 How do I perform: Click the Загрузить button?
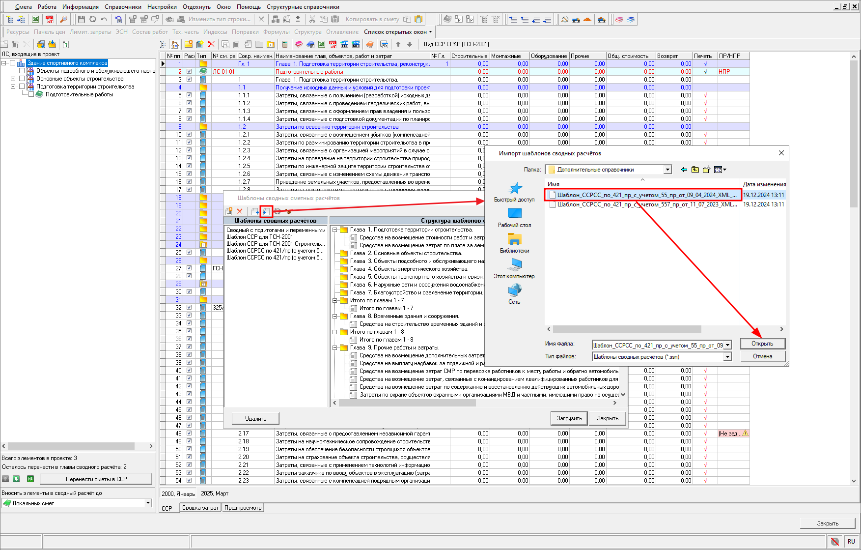569,418
